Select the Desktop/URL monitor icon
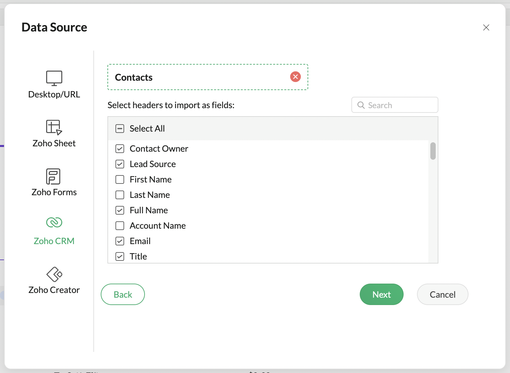This screenshot has width=510, height=373. 54,78
